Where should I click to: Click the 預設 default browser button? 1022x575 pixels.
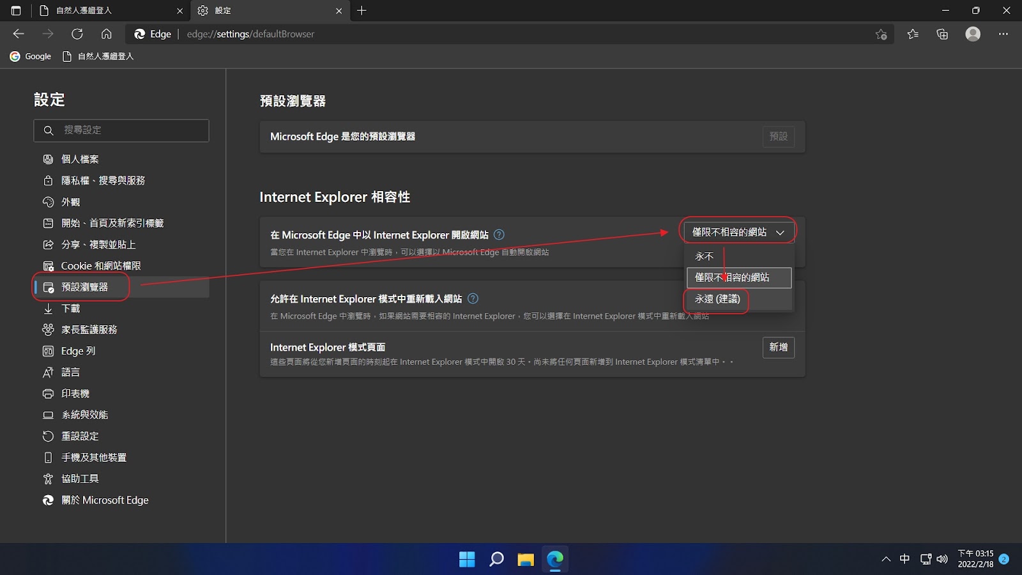point(778,137)
